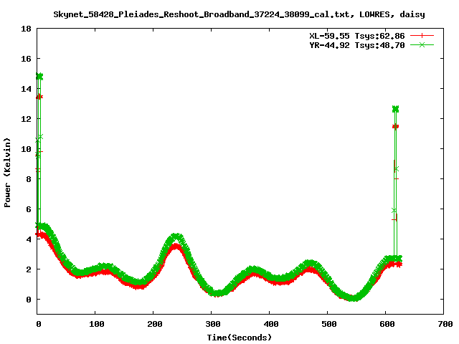
Task: Click x-axis tick label 700
Action: (445, 324)
